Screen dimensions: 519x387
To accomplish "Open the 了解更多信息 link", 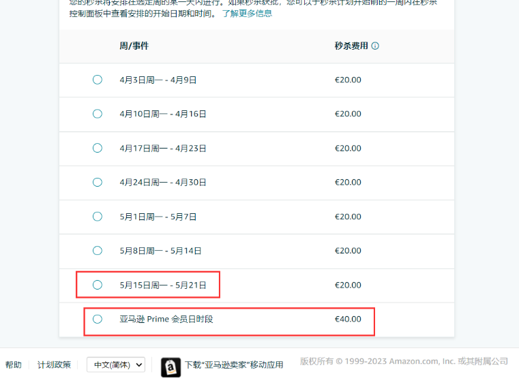I will (247, 13).
